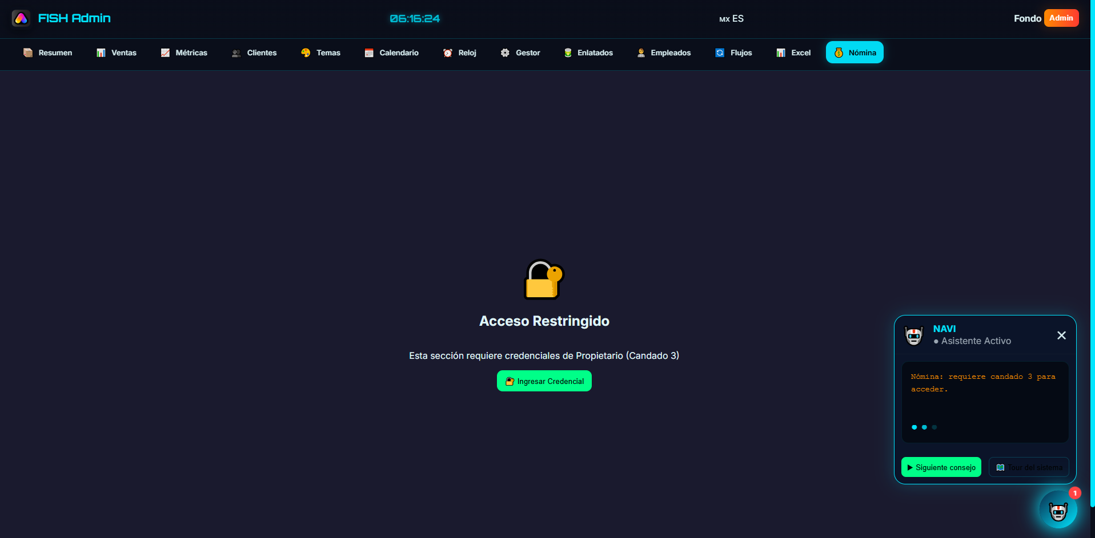Open the Empleados tab
The image size is (1095, 538).
664,53
